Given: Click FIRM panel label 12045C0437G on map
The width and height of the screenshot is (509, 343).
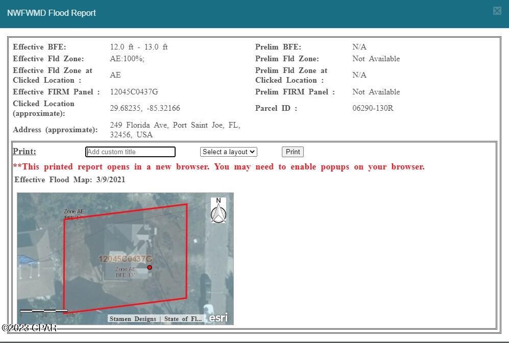Looking at the screenshot, I should [125, 259].
